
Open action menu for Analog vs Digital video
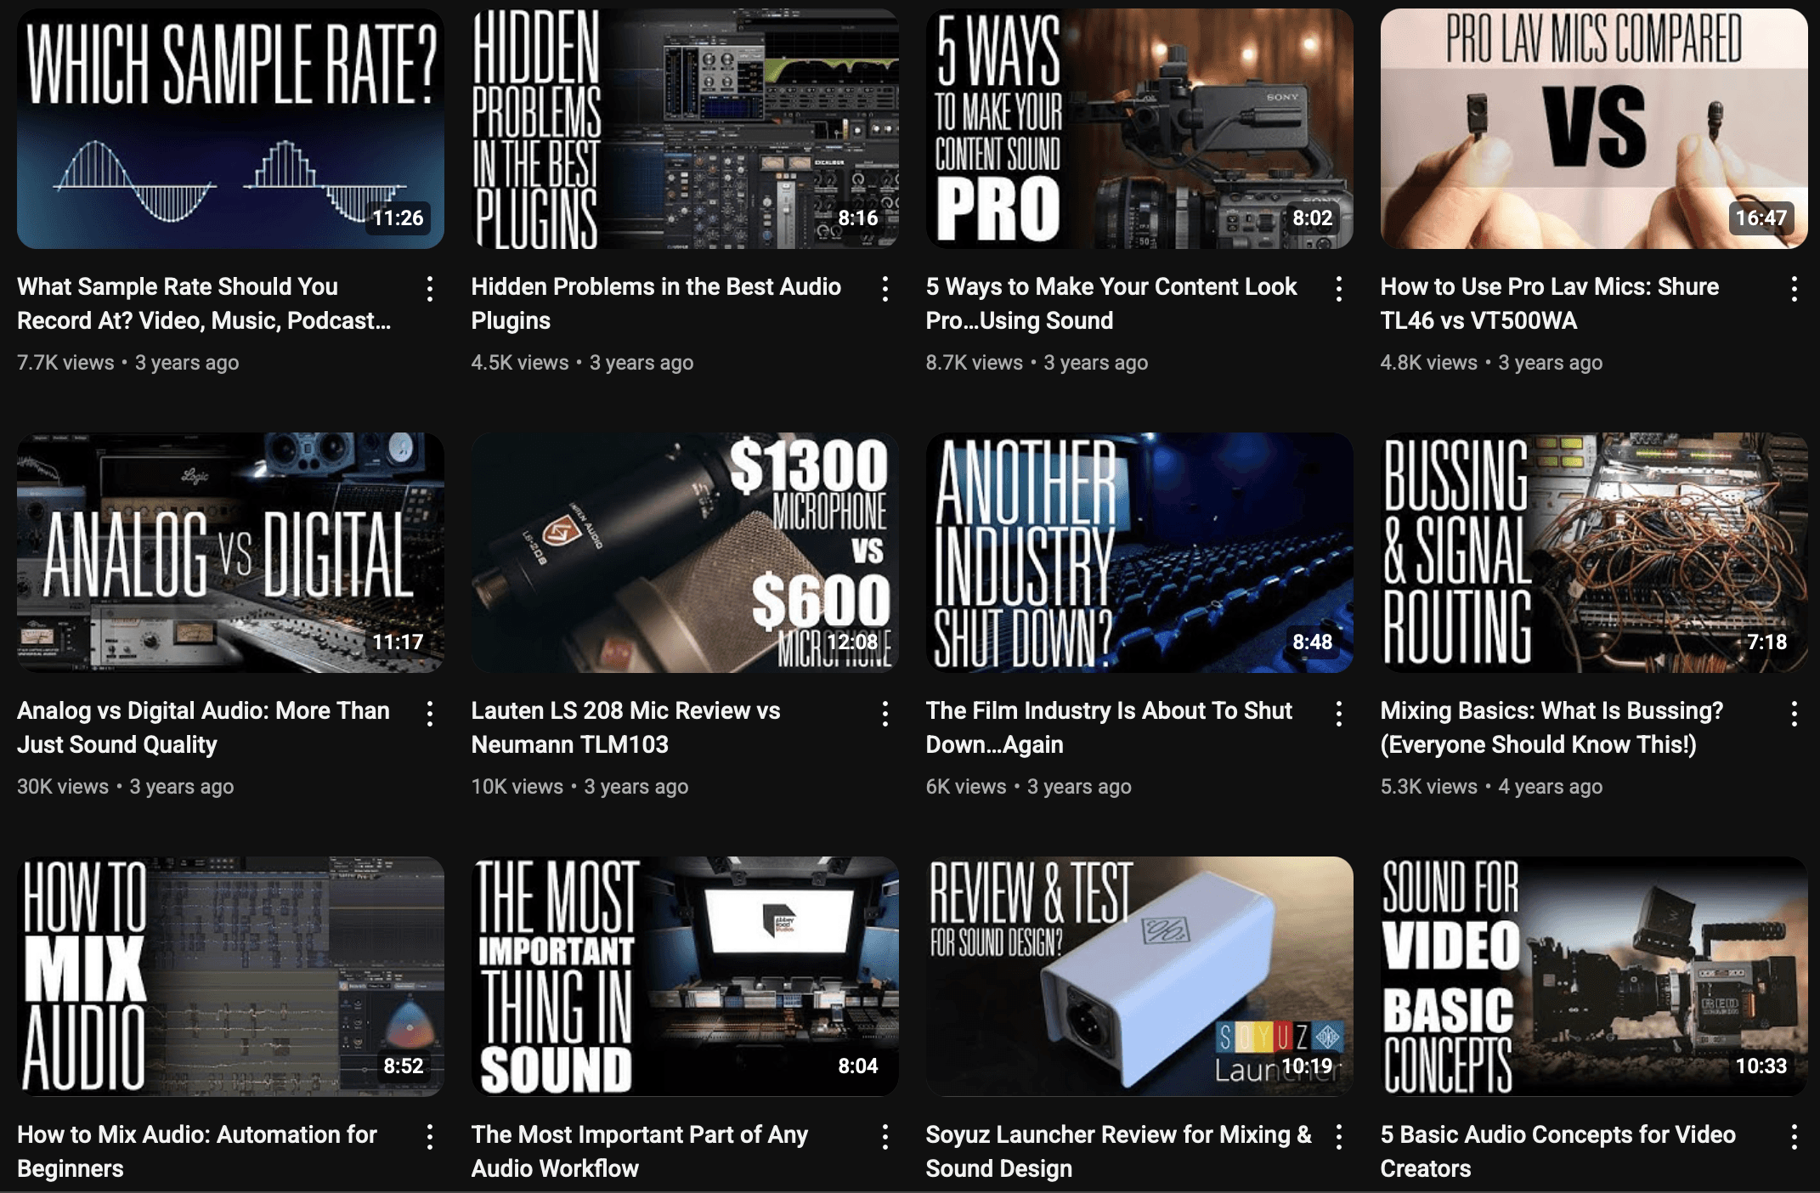[430, 713]
